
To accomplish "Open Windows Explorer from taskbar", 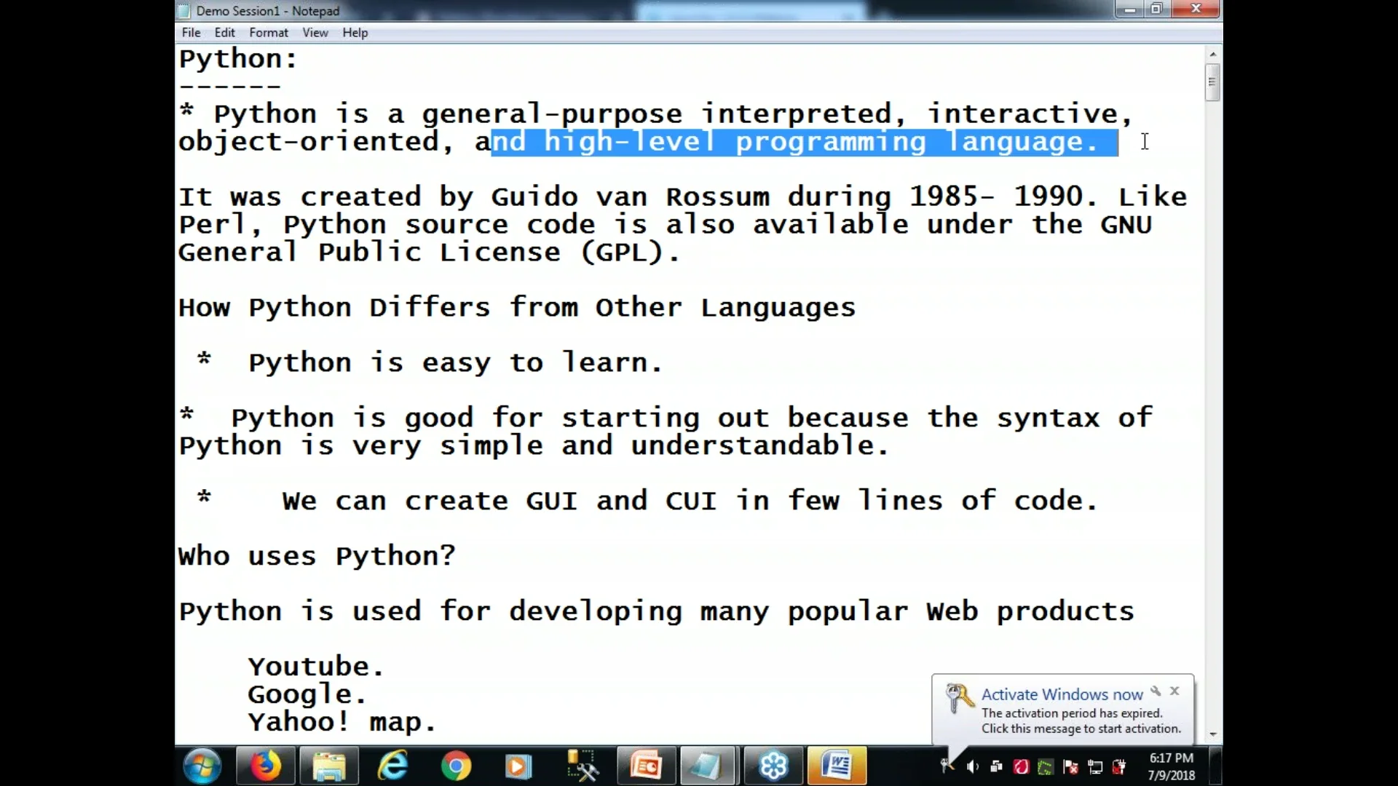I will pos(329,766).
